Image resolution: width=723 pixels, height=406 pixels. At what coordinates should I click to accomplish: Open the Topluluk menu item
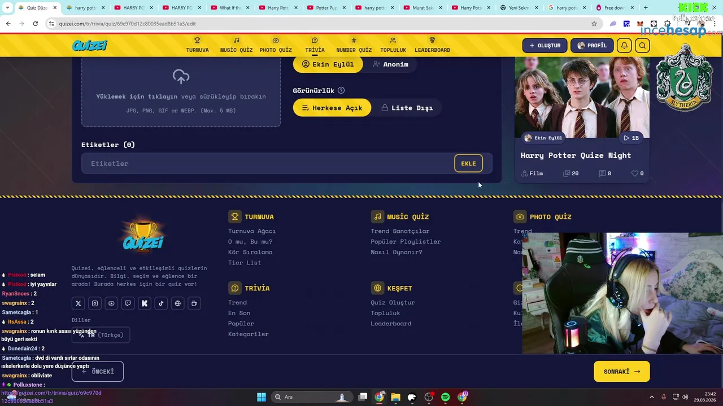pyautogui.click(x=393, y=45)
